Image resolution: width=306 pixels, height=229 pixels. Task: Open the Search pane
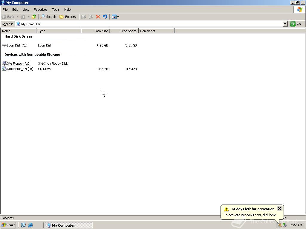tap(48, 17)
